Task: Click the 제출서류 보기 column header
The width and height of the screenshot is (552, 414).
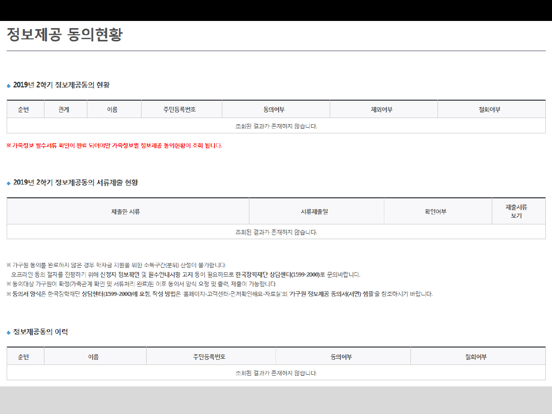Action: pyautogui.click(x=516, y=212)
